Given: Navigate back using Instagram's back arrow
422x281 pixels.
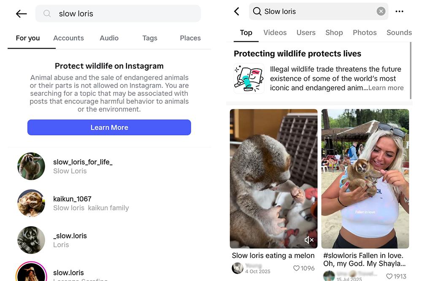Looking at the screenshot, I should click(21, 13).
